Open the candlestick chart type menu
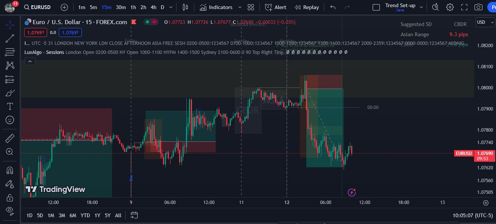Viewport: 496px width, 224px height. click(x=185, y=7)
